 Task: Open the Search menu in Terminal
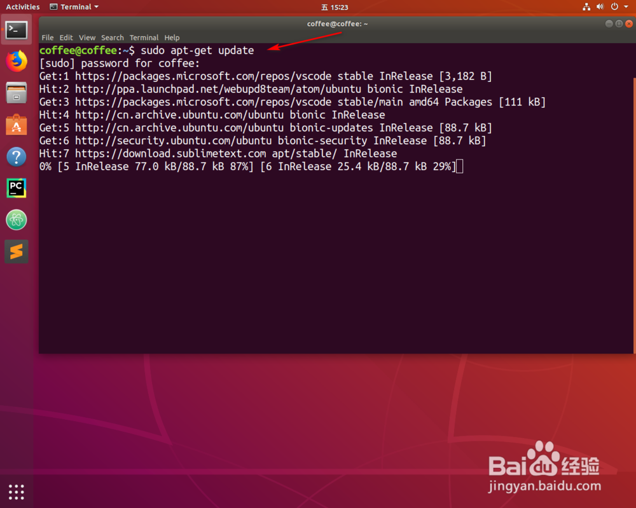(113, 37)
